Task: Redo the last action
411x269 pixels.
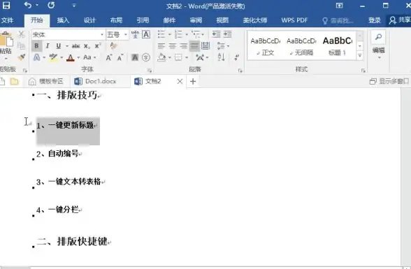Action: [51, 5]
